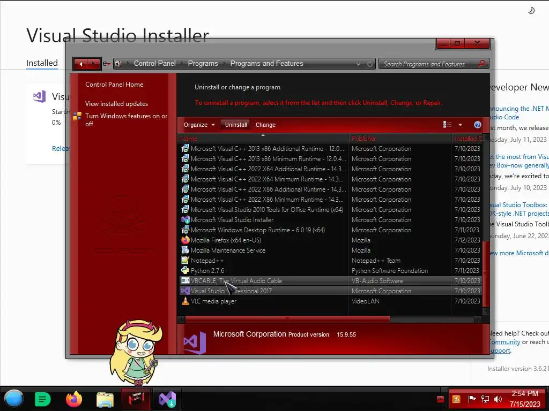Click the Microsoft Visual Studio Installer list icon
The image size is (549, 411).
(x=185, y=219)
